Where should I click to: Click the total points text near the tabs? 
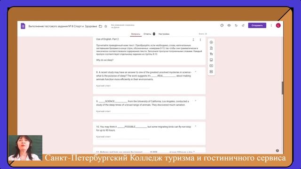[x=203, y=34]
